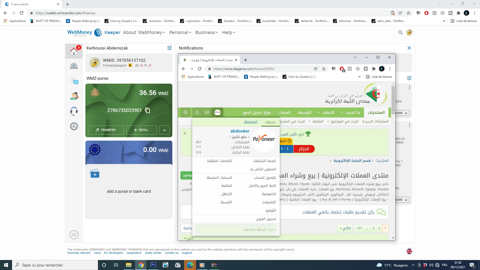
Task: Reload the 4algeria forum page
Action: [199, 69]
